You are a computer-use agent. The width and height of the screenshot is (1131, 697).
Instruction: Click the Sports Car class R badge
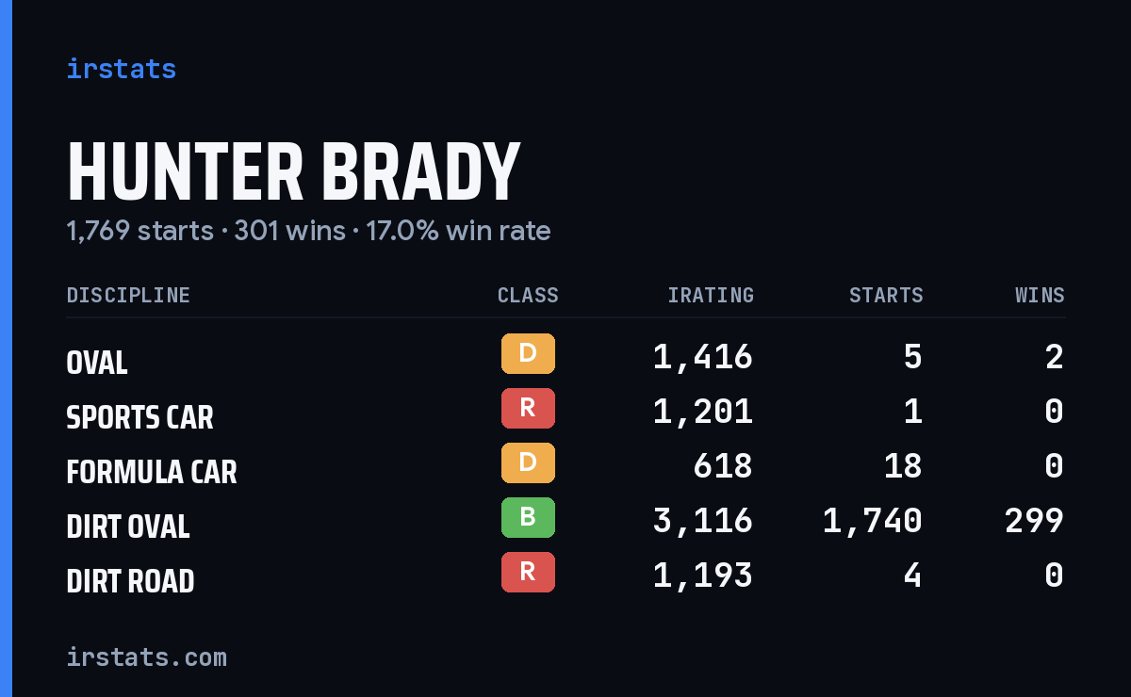(528, 408)
